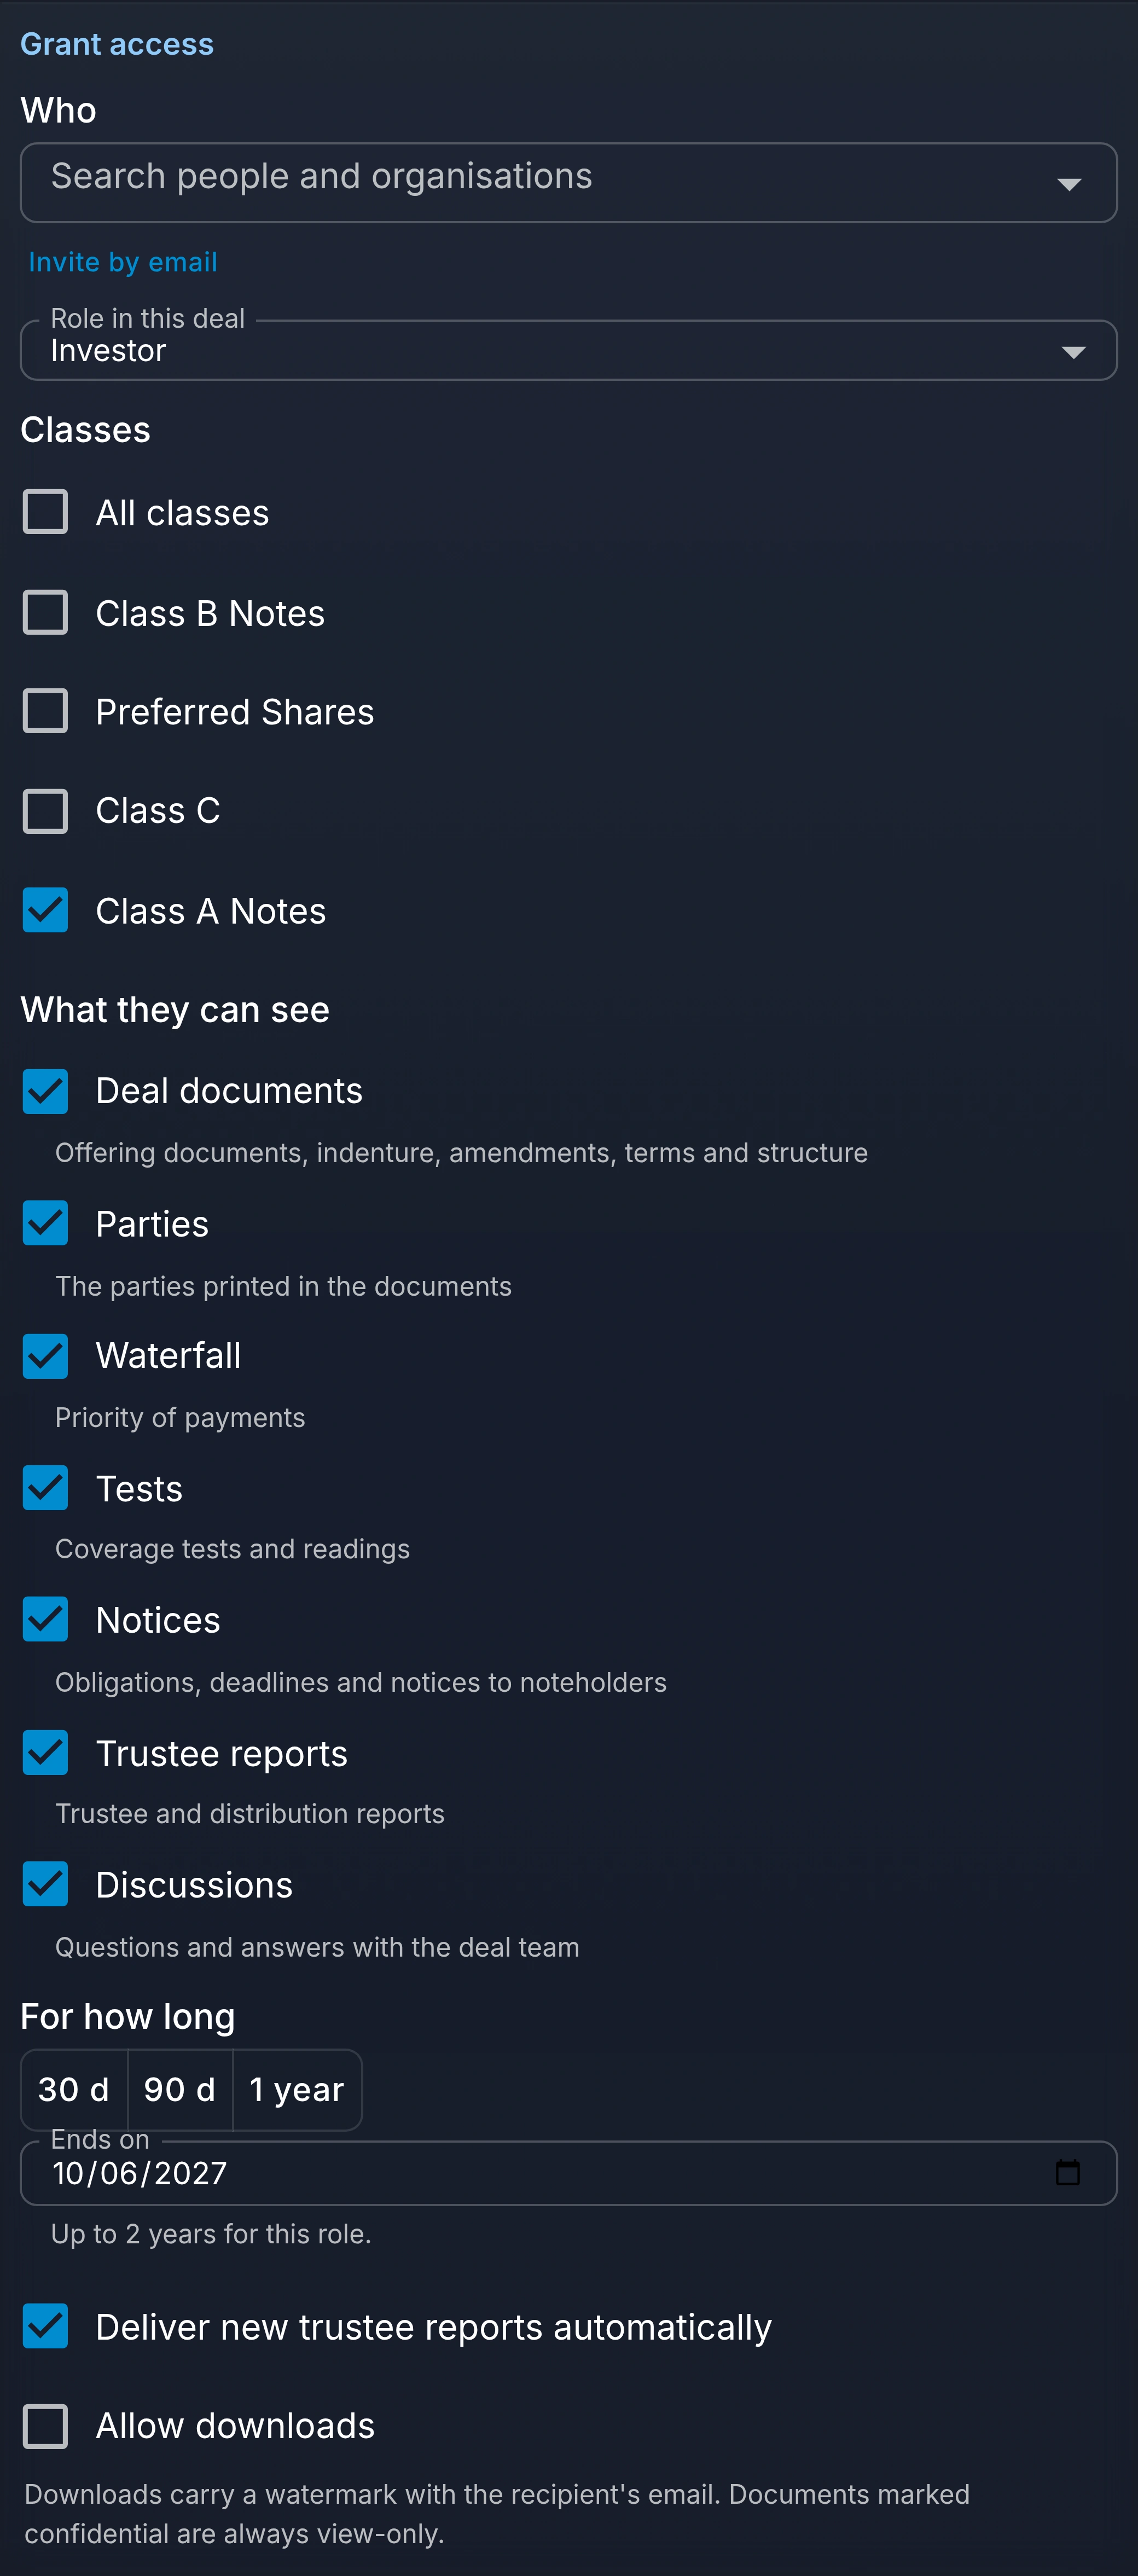Uncheck the Discussions checkbox
Screen dimensions: 1138x2576
45,1884
